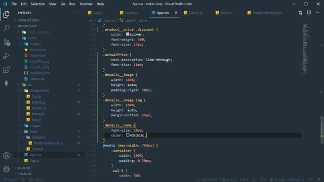Switch to the App.js editor tab
This screenshot has width=324, height=182.
point(96,13)
